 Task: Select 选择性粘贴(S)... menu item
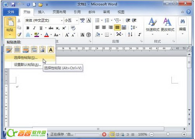pyautogui.click(x=30, y=58)
